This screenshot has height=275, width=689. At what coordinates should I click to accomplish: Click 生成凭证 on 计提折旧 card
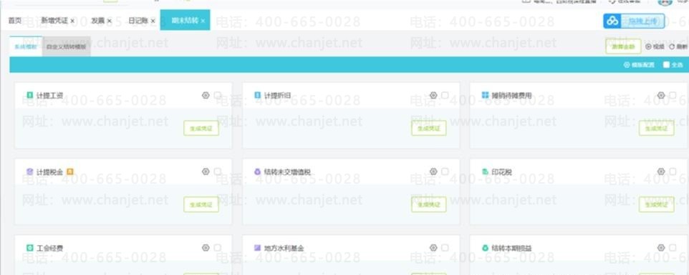(429, 129)
